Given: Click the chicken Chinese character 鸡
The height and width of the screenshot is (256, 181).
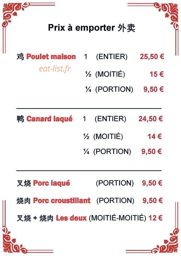Looking at the screenshot, I should (21, 57).
